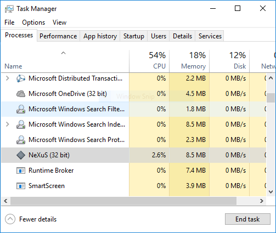276x233 pixels.
Task: Open the Options menu
Action: point(33,22)
